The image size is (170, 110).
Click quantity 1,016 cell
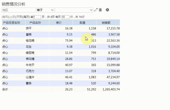[85, 47]
